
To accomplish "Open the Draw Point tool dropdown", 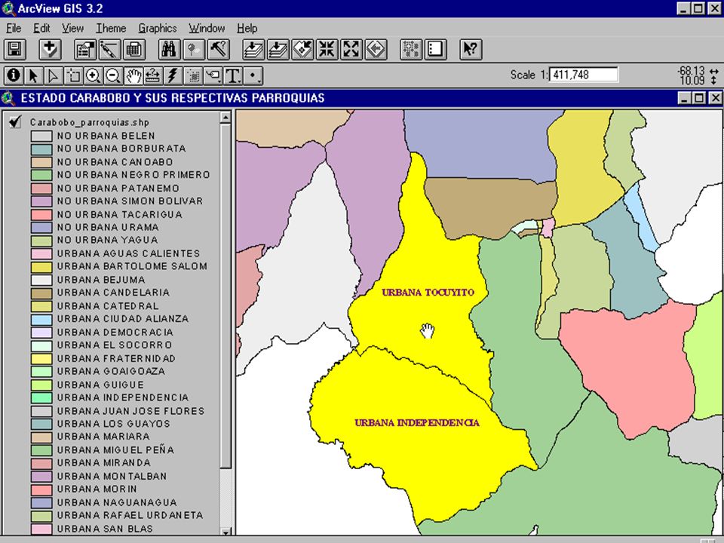I will tap(253, 75).
